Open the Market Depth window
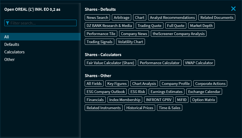The image size is (242, 138). pos(201,26)
